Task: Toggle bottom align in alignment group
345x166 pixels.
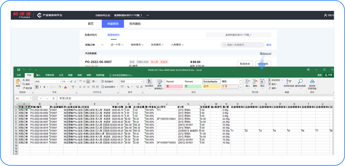Action: [88, 82]
